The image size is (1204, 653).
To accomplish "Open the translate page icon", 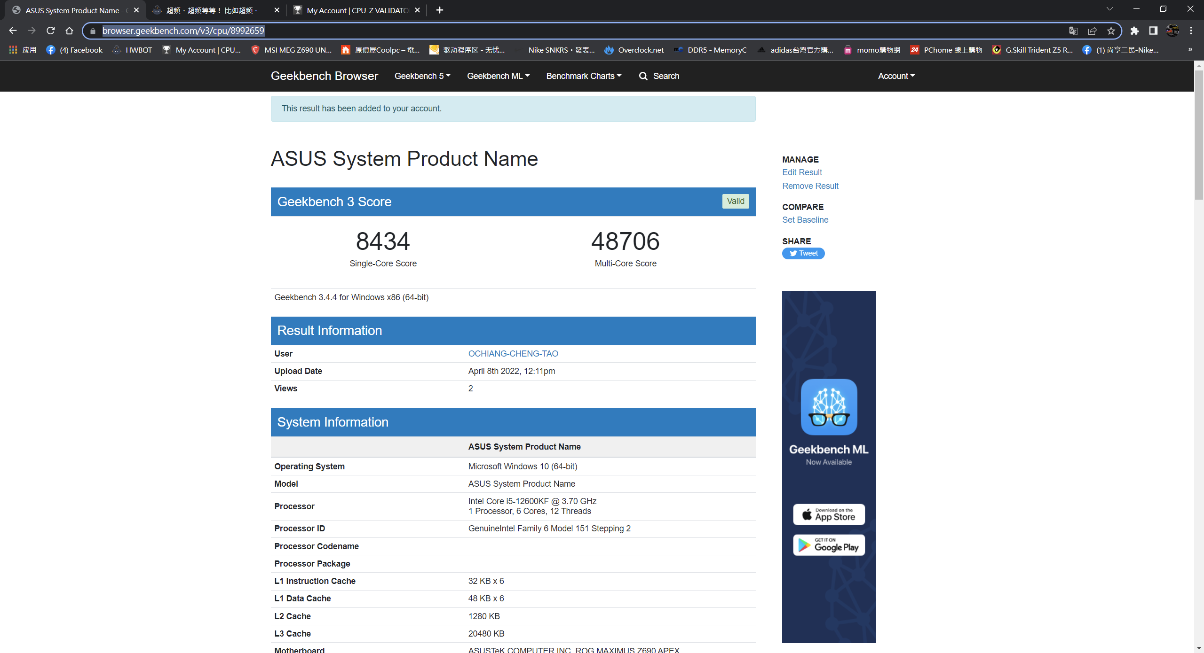I will pyautogui.click(x=1073, y=31).
